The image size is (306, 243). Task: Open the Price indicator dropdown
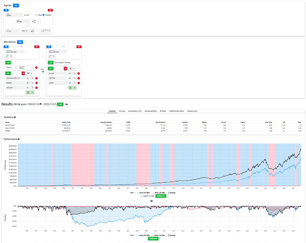click(x=36, y=21)
